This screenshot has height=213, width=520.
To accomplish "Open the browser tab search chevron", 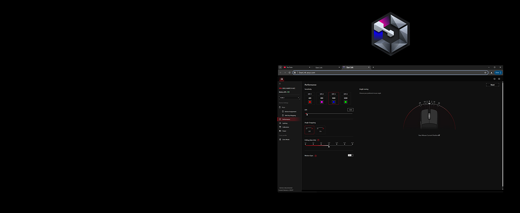I will click(280, 67).
